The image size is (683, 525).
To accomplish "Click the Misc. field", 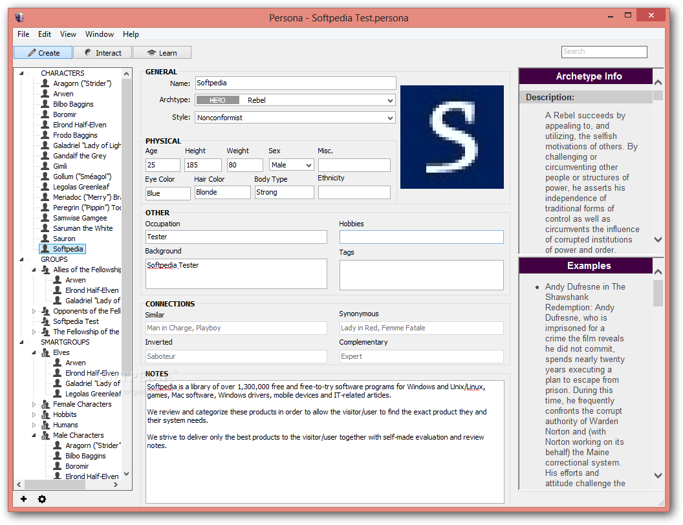I will (354, 165).
